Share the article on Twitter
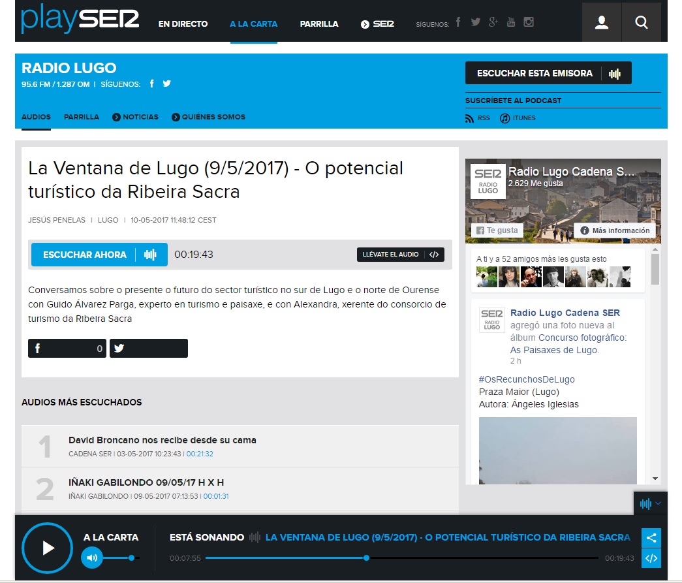The height and width of the screenshot is (583, 682). pos(148,349)
